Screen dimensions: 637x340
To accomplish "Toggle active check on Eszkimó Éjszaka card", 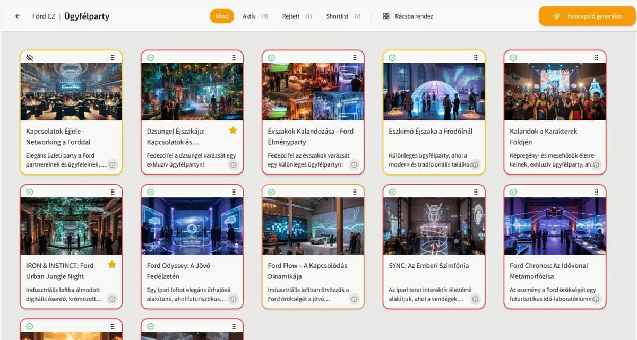I will click(392, 57).
